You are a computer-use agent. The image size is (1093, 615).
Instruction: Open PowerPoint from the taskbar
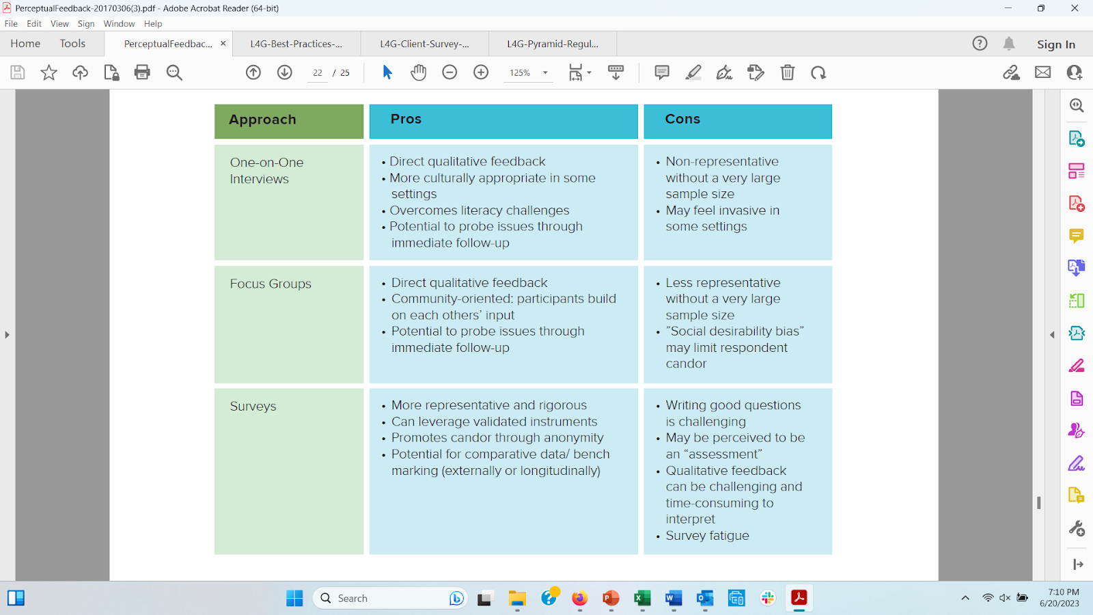[x=611, y=599]
